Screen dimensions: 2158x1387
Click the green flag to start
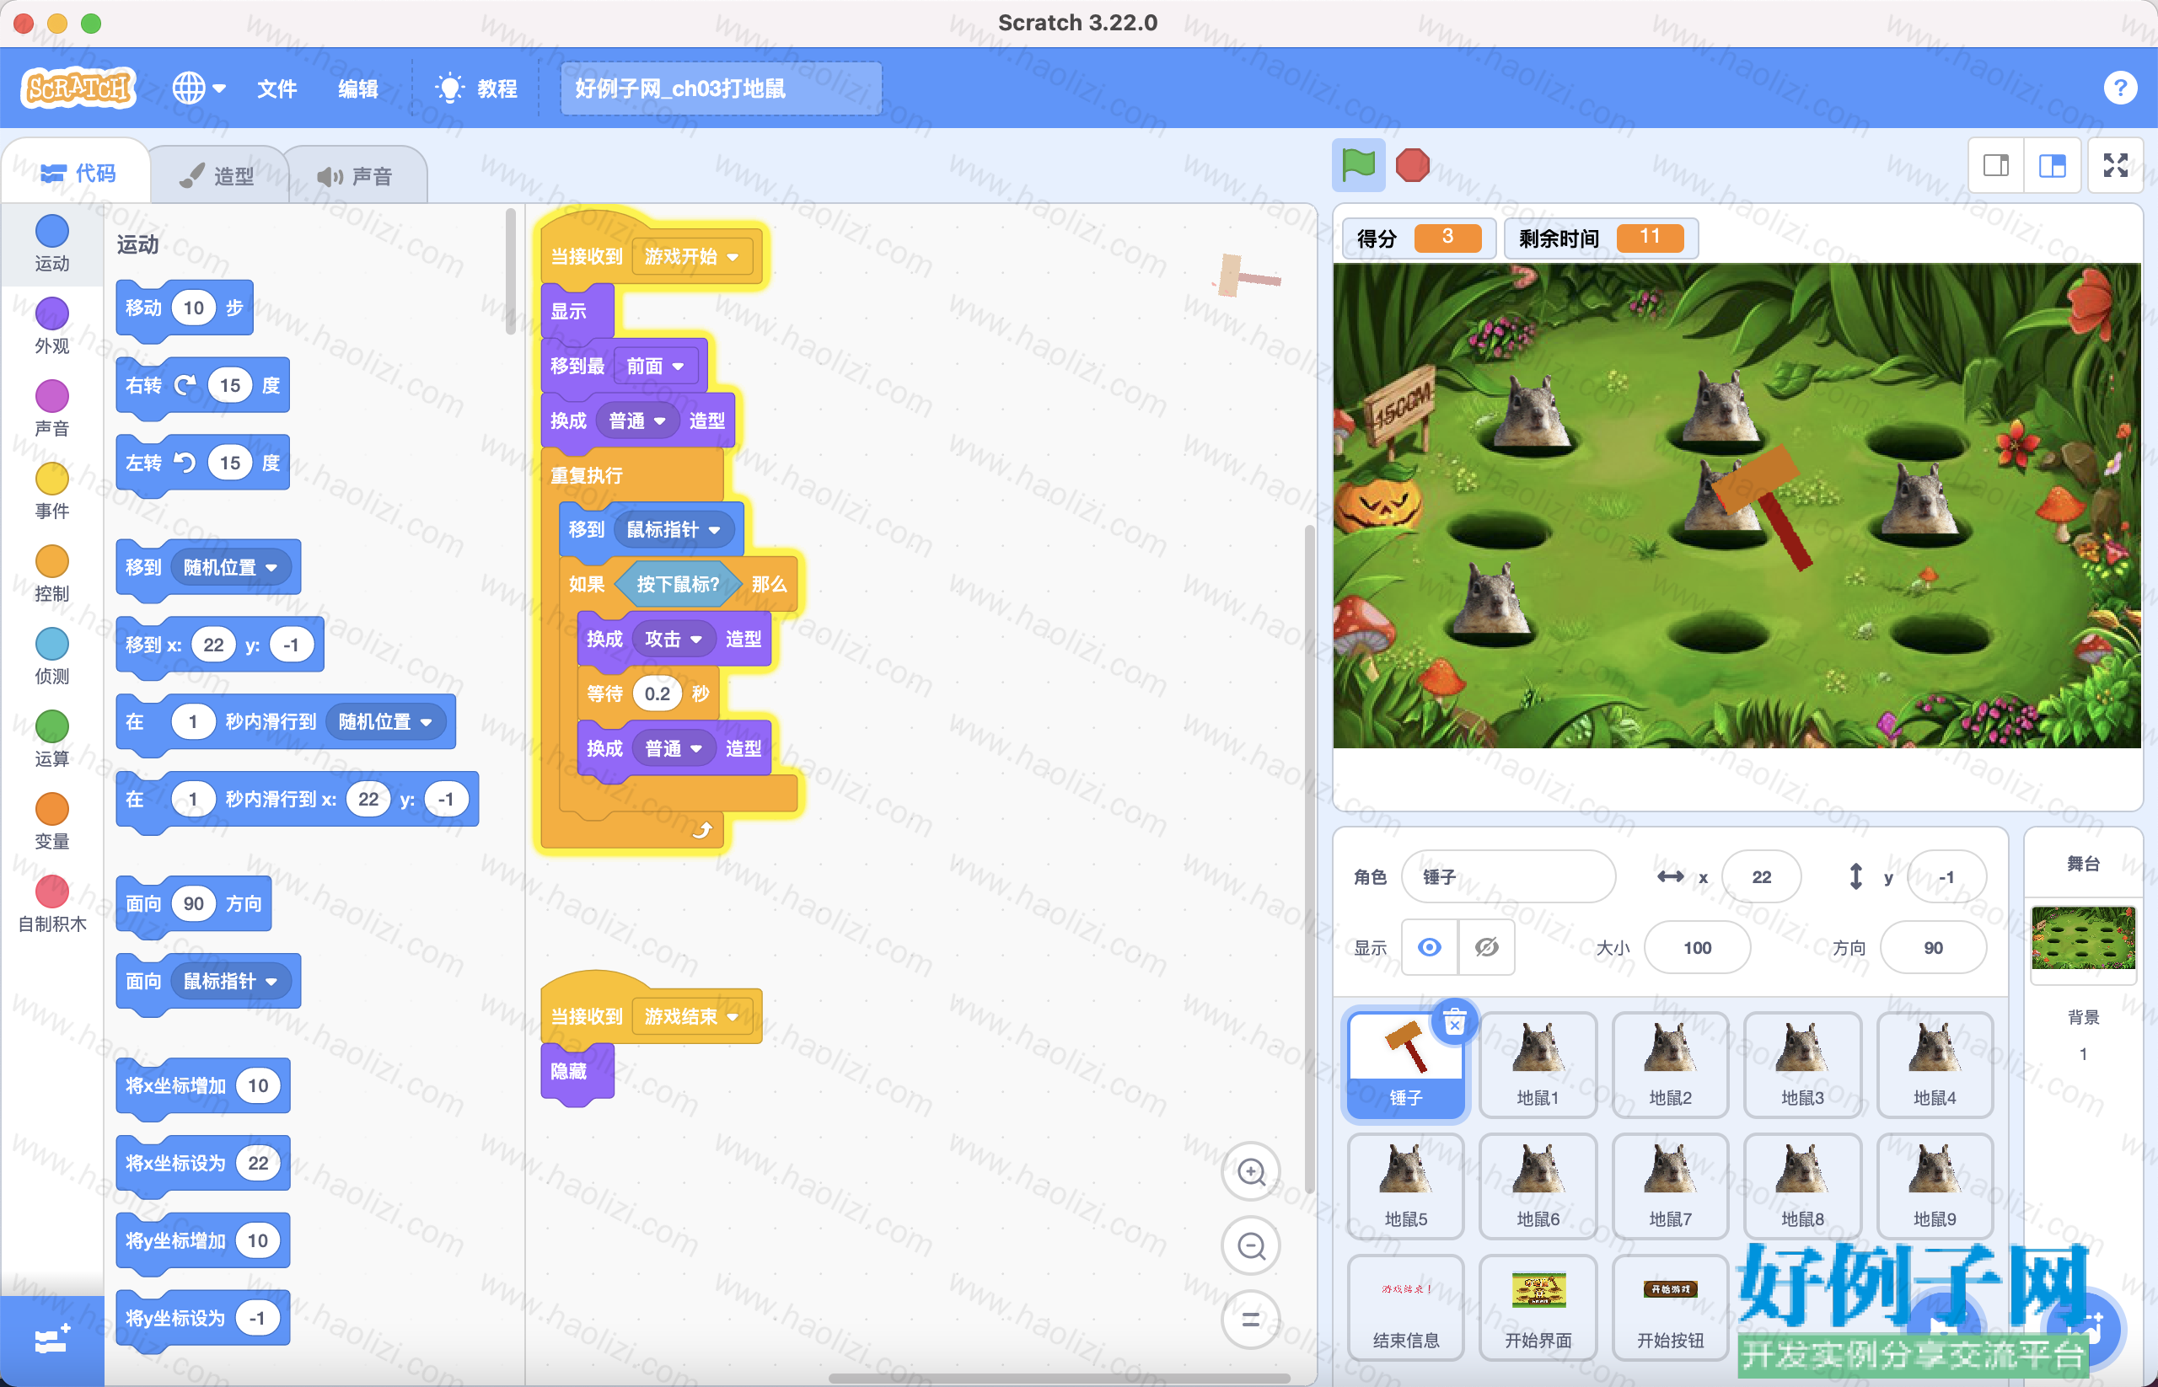1358,165
